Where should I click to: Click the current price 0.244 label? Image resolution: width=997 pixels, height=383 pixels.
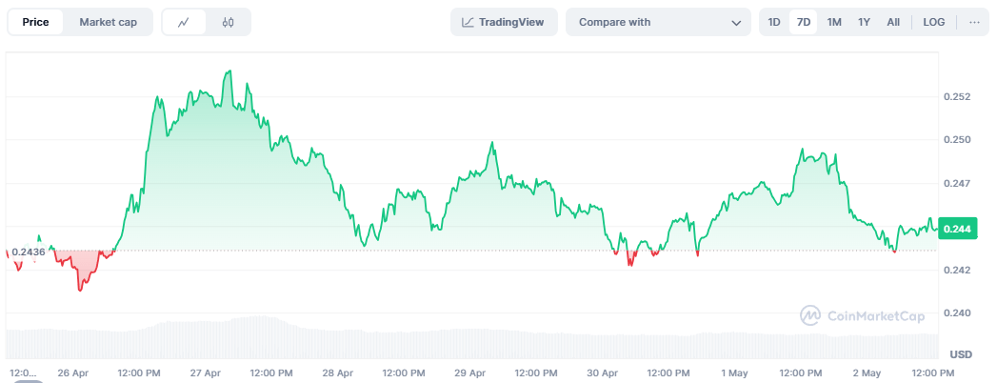point(955,228)
